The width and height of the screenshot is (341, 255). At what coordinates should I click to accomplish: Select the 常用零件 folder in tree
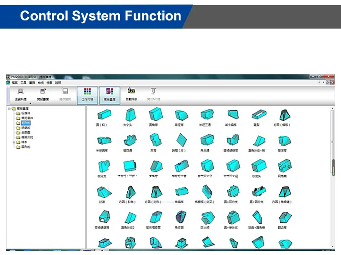[25, 118]
